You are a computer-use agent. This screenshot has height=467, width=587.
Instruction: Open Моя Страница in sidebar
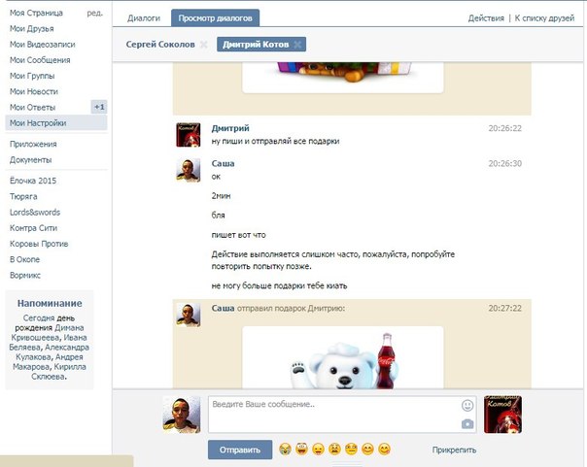[x=36, y=13]
